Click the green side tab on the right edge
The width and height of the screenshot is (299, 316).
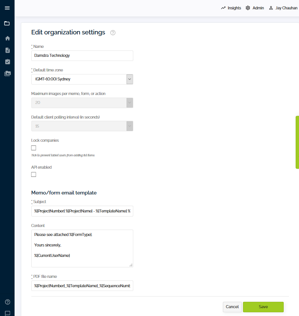click(298, 142)
